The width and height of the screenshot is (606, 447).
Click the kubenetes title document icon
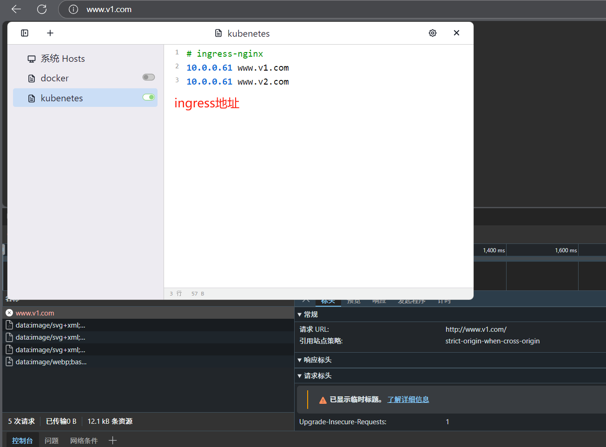(218, 33)
